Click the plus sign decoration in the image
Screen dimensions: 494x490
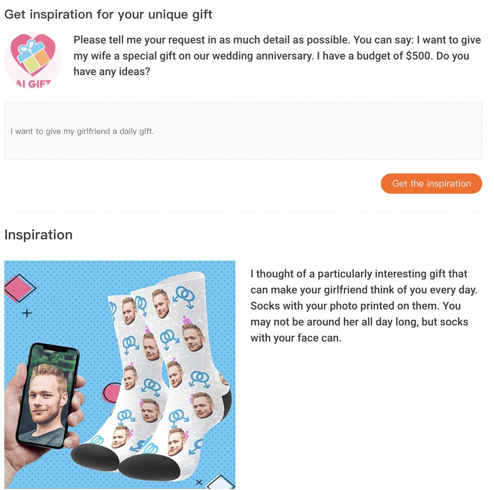[27, 313]
